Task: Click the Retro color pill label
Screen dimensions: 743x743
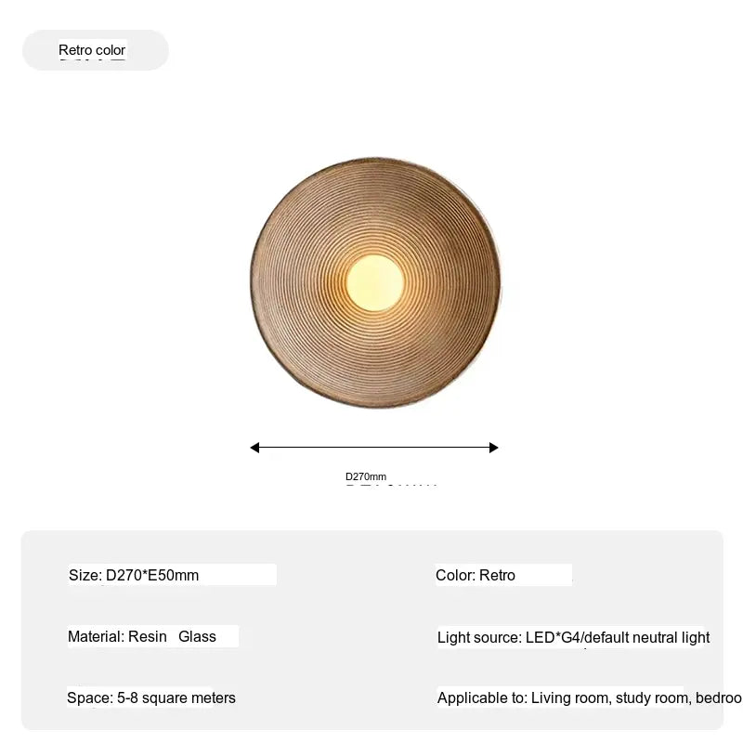Action: pyautogui.click(x=92, y=50)
